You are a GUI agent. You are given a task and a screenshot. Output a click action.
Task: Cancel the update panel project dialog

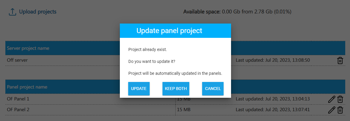pos(213,89)
